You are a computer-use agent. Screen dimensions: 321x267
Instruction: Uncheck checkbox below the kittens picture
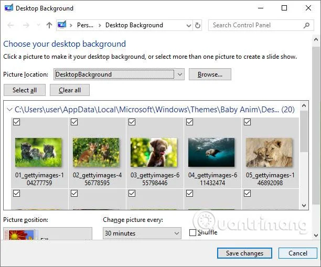tap(17, 193)
